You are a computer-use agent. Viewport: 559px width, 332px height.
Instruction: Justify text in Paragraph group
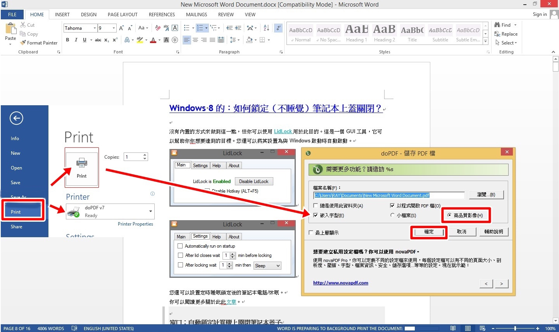(x=212, y=40)
